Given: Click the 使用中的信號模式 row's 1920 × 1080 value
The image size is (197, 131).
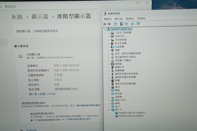Looking at the screenshot, I should pos(66,70).
